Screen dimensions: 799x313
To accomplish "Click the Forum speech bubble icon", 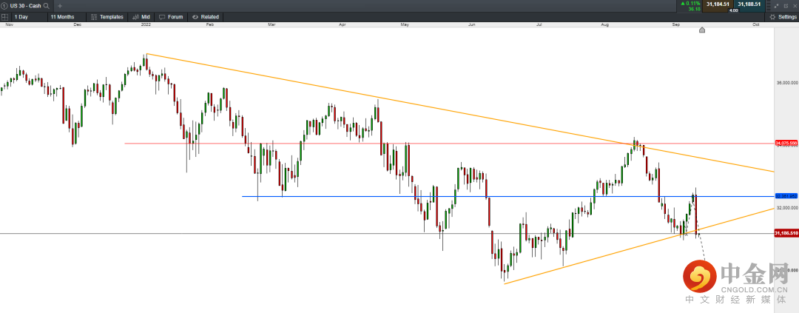I will click(x=161, y=16).
